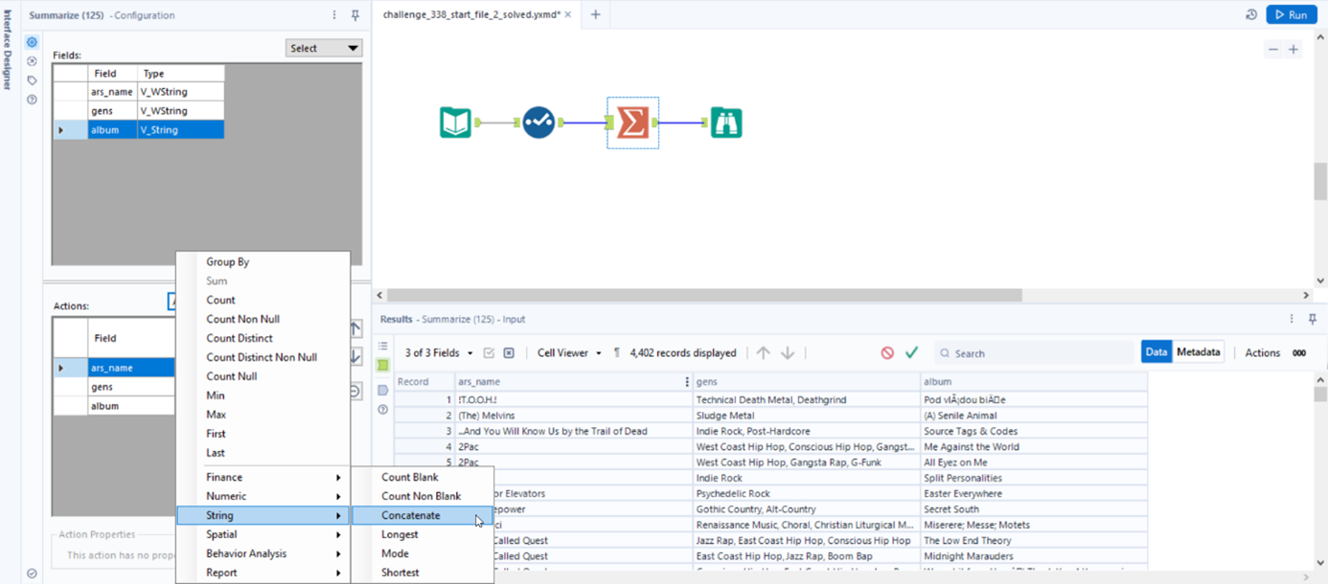Open the 3 of 3 Fields dropdown
This screenshot has height=584, width=1328.
click(x=439, y=353)
